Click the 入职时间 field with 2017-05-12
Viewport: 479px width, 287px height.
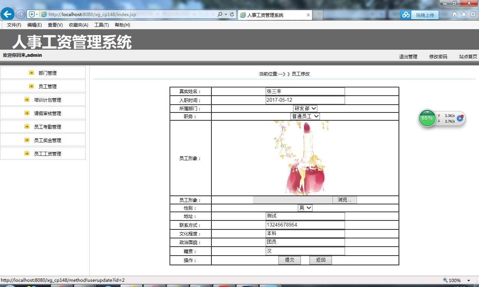coord(305,100)
